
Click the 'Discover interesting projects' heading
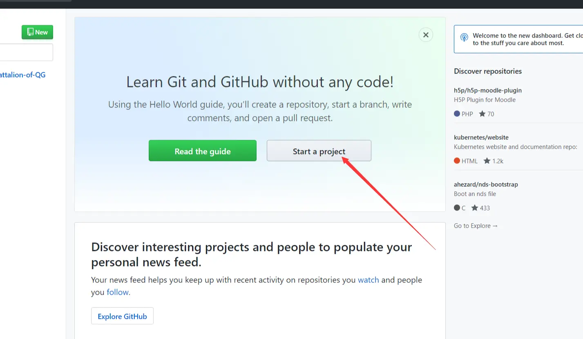coord(252,254)
